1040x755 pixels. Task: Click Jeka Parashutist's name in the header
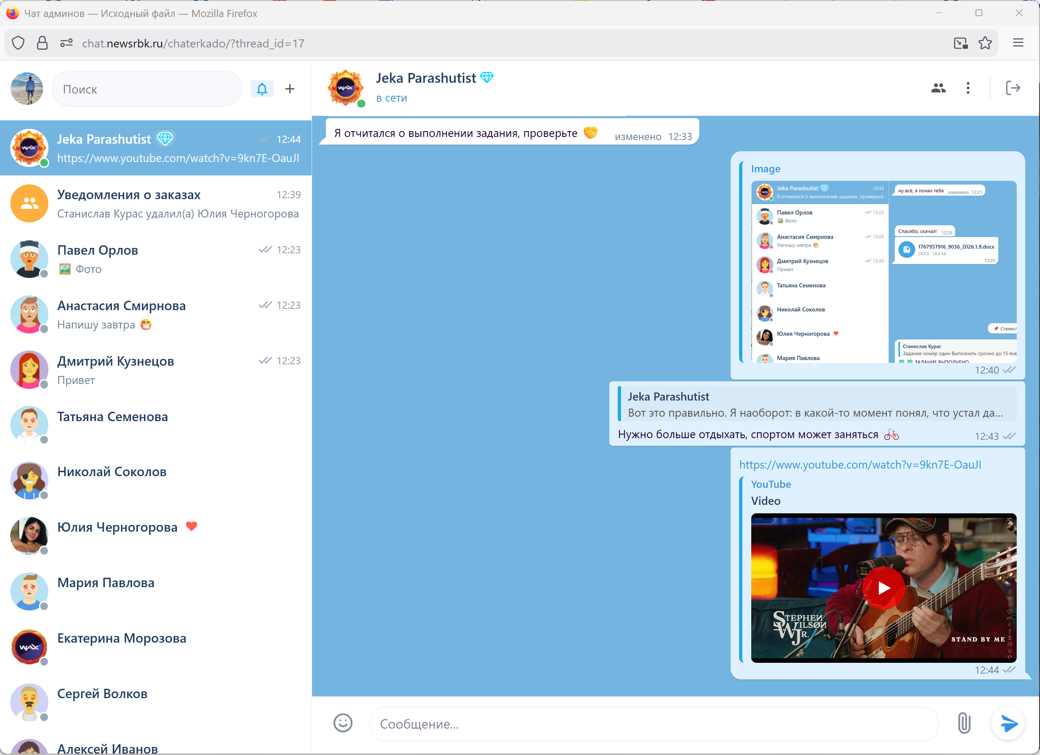(x=426, y=77)
